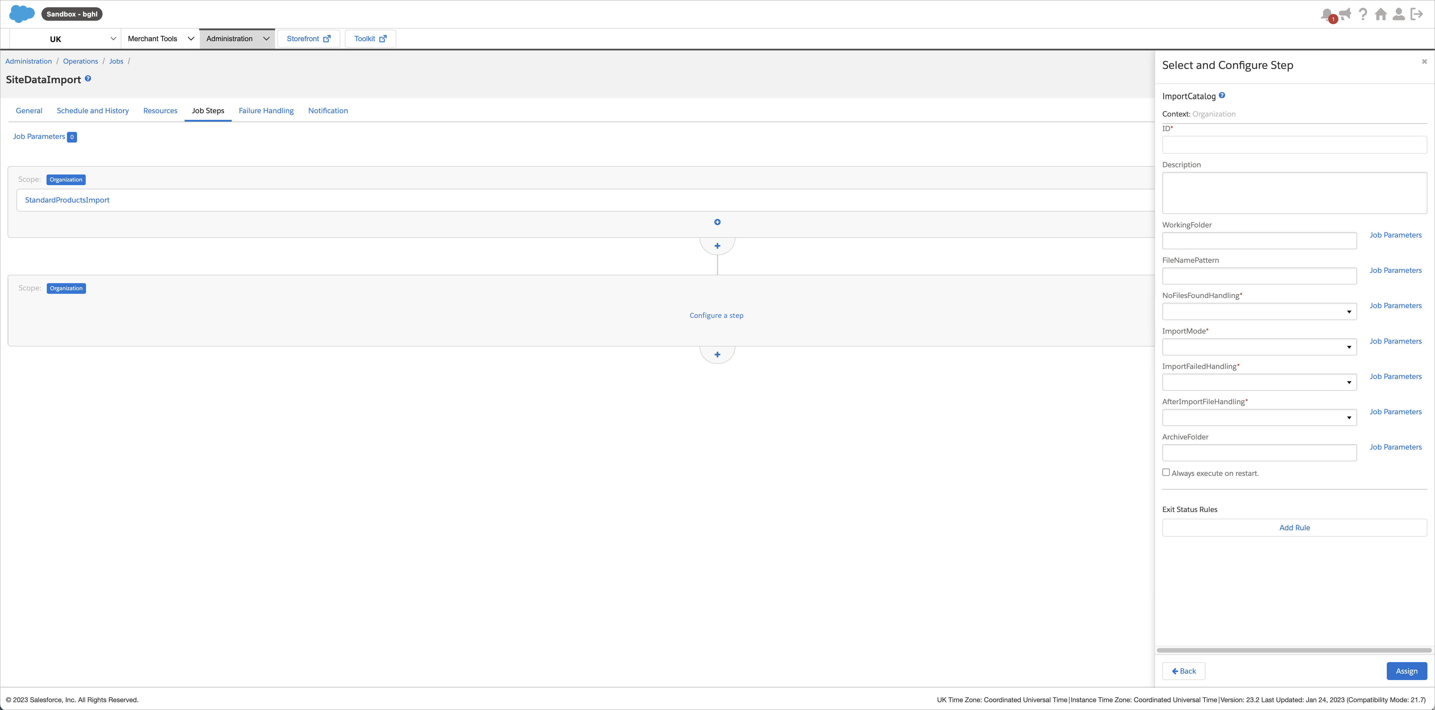Open the ImportMode dropdown

click(1260, 347)
